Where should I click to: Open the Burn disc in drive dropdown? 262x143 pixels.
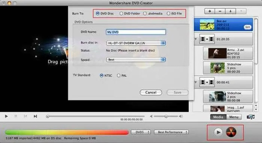coord(136,43)
